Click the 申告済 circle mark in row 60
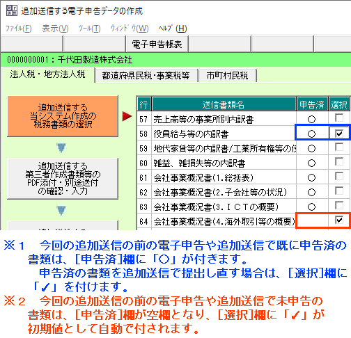Image resolution: width=351 pixels, height=338 pixels. [311, 163]
